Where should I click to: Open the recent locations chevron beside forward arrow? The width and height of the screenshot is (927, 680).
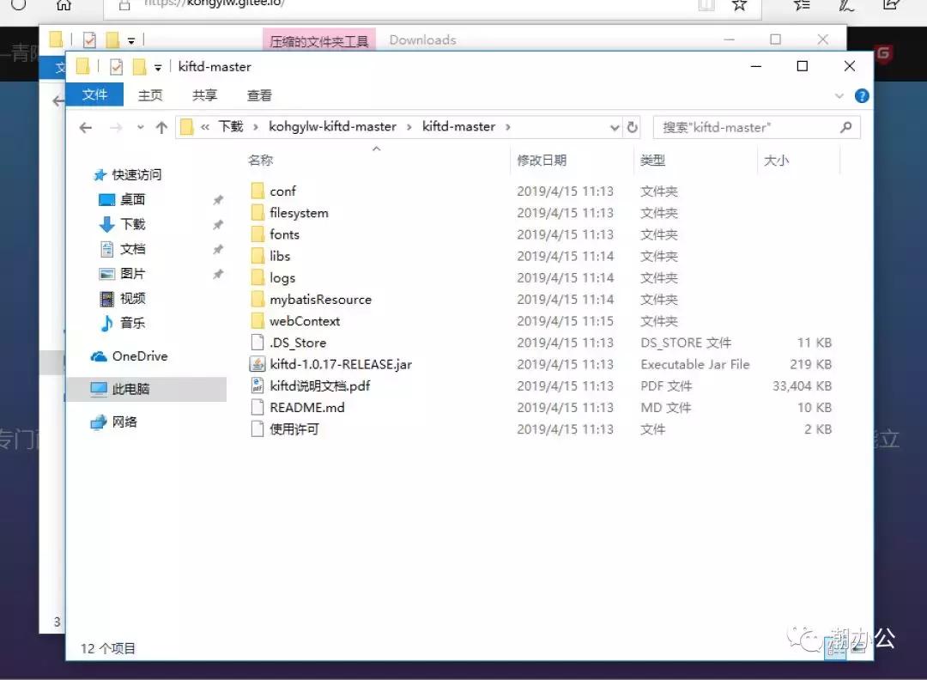click(139, 126)
